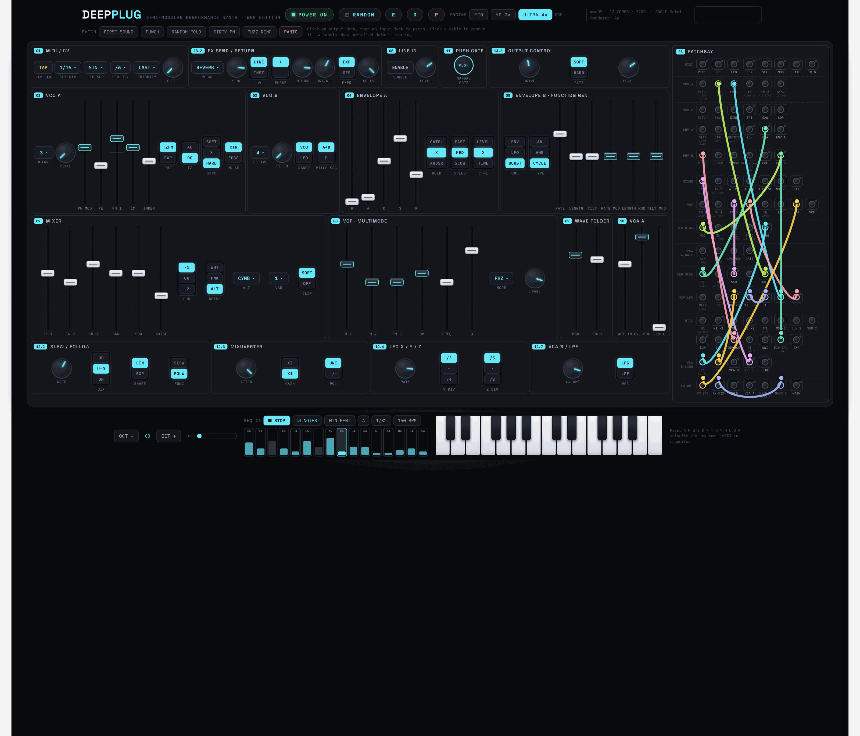Switch FX send level to INST

[x=259, y=73]
